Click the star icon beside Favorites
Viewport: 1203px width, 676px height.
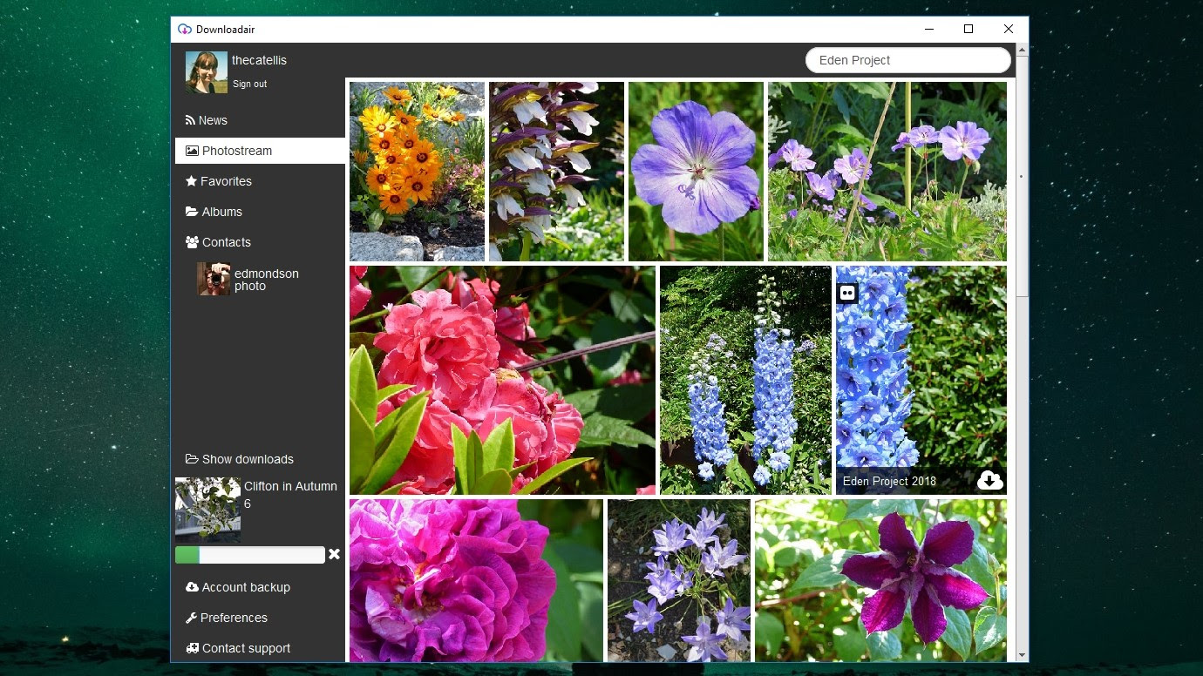coord(191,181)
